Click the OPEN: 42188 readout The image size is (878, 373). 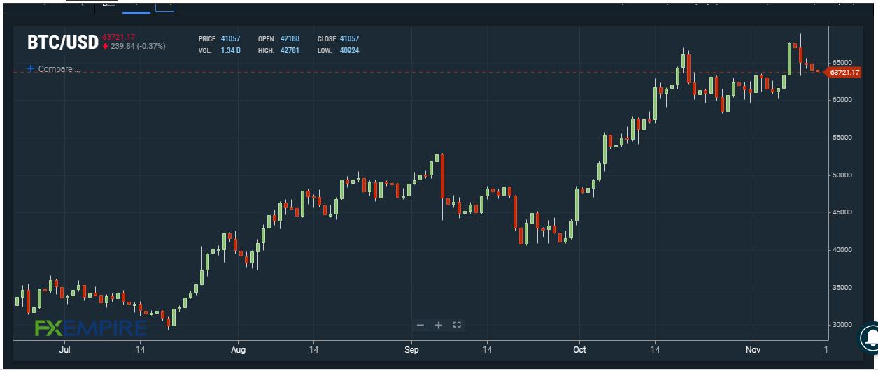click(x=278, y=39)
